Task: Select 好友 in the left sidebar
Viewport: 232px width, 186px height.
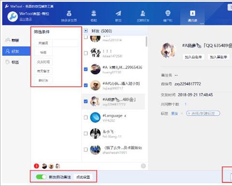Action: click(x=16, y=51)
